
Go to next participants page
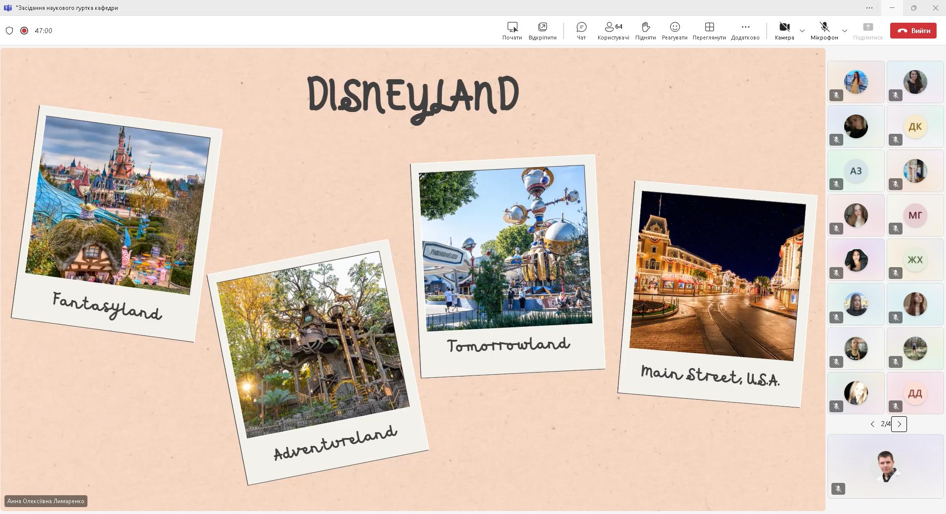coord(899,424)
